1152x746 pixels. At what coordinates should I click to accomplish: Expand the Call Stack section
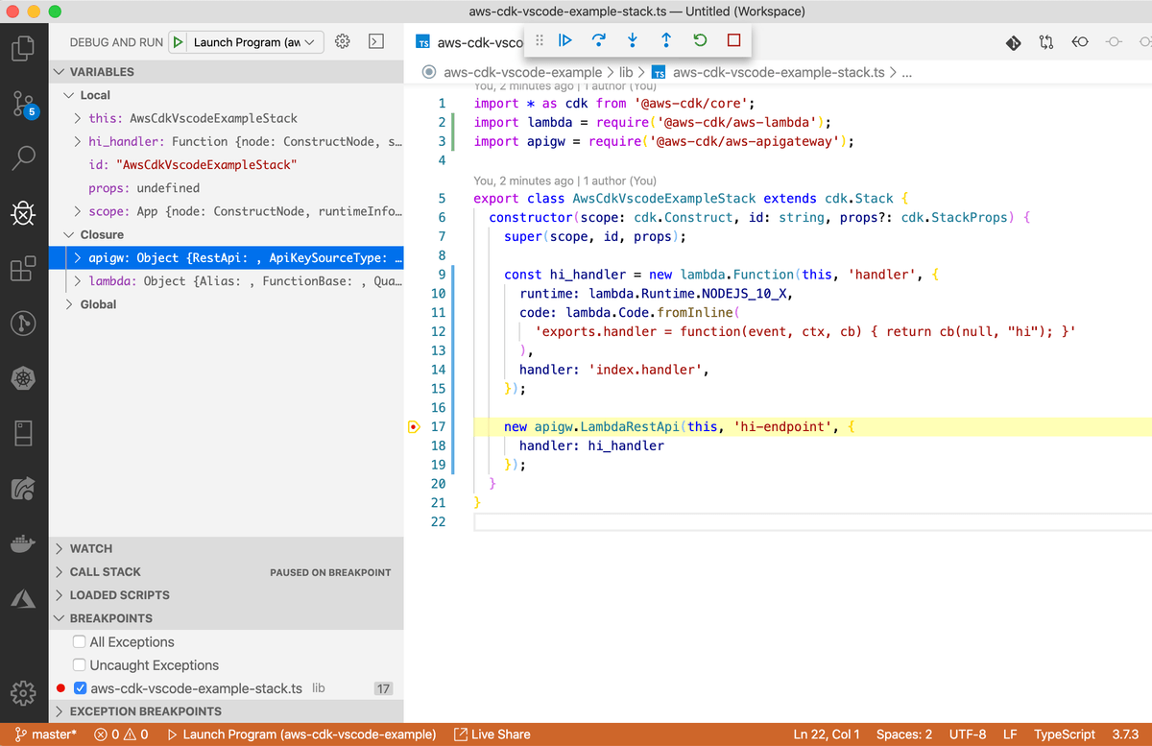106,571
